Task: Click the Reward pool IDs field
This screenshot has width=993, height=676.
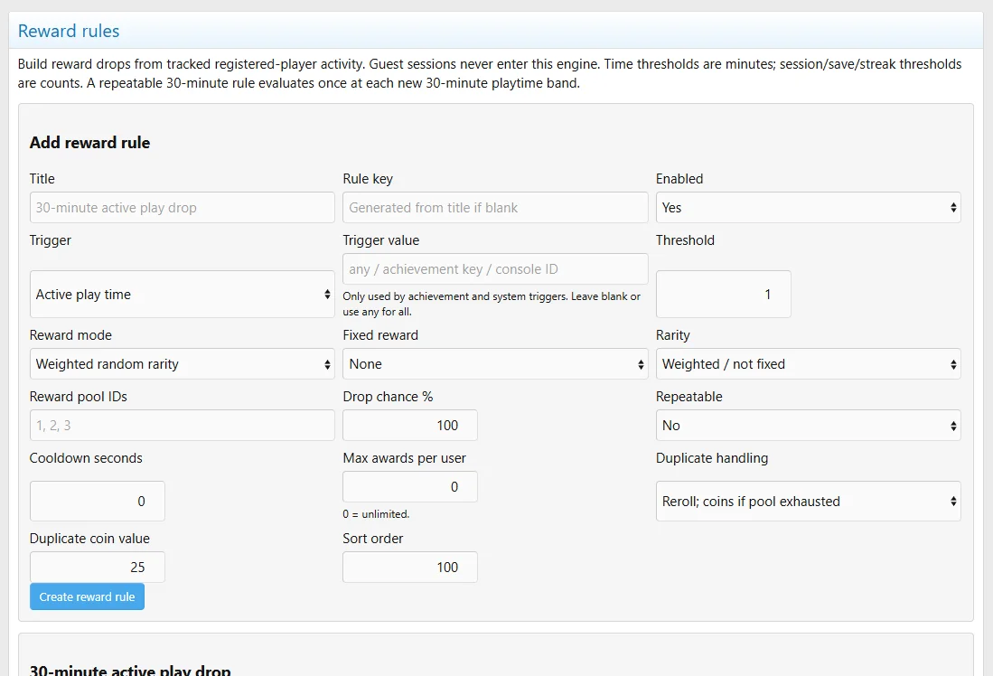Action: pyautogui.click(x=182, y=425)
